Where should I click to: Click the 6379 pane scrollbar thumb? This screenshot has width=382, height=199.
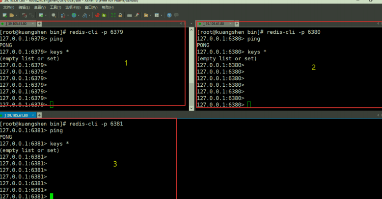click(x=191, y=94)
